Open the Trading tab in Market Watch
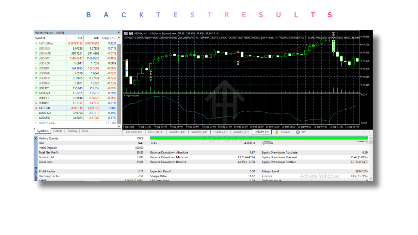 point(72,131)
